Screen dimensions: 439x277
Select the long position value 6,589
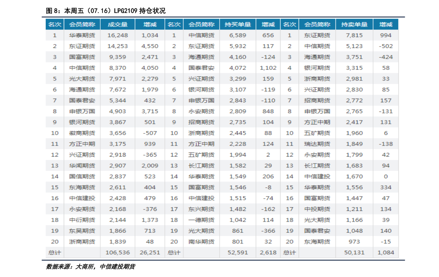(x=238, y=35)
